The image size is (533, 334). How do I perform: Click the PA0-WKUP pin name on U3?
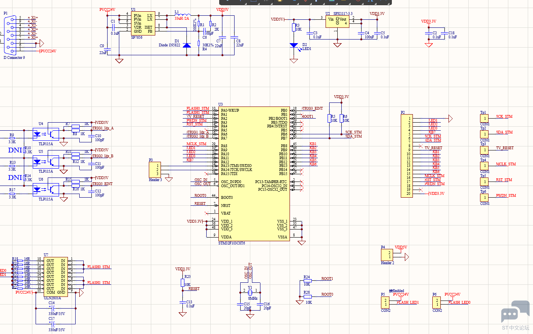point(230,111)
